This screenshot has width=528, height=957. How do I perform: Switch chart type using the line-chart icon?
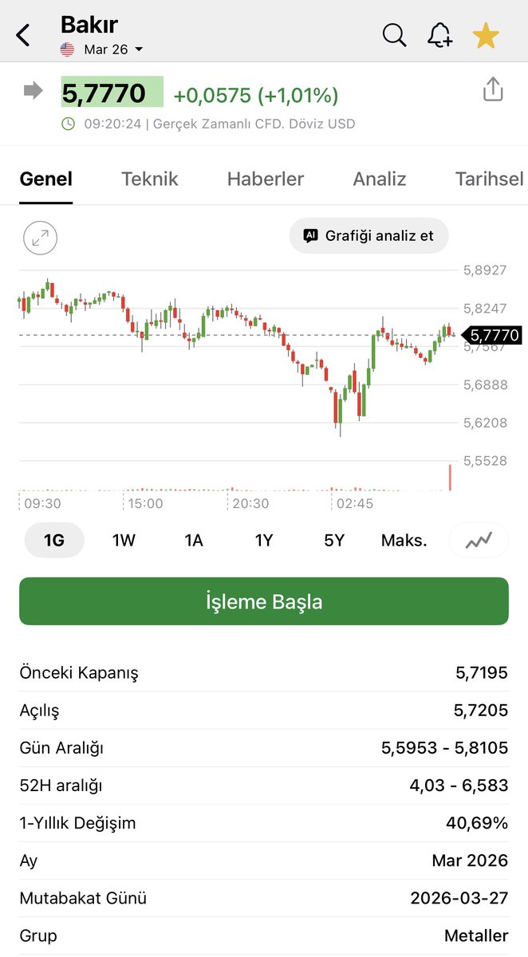tap(479, 540)
